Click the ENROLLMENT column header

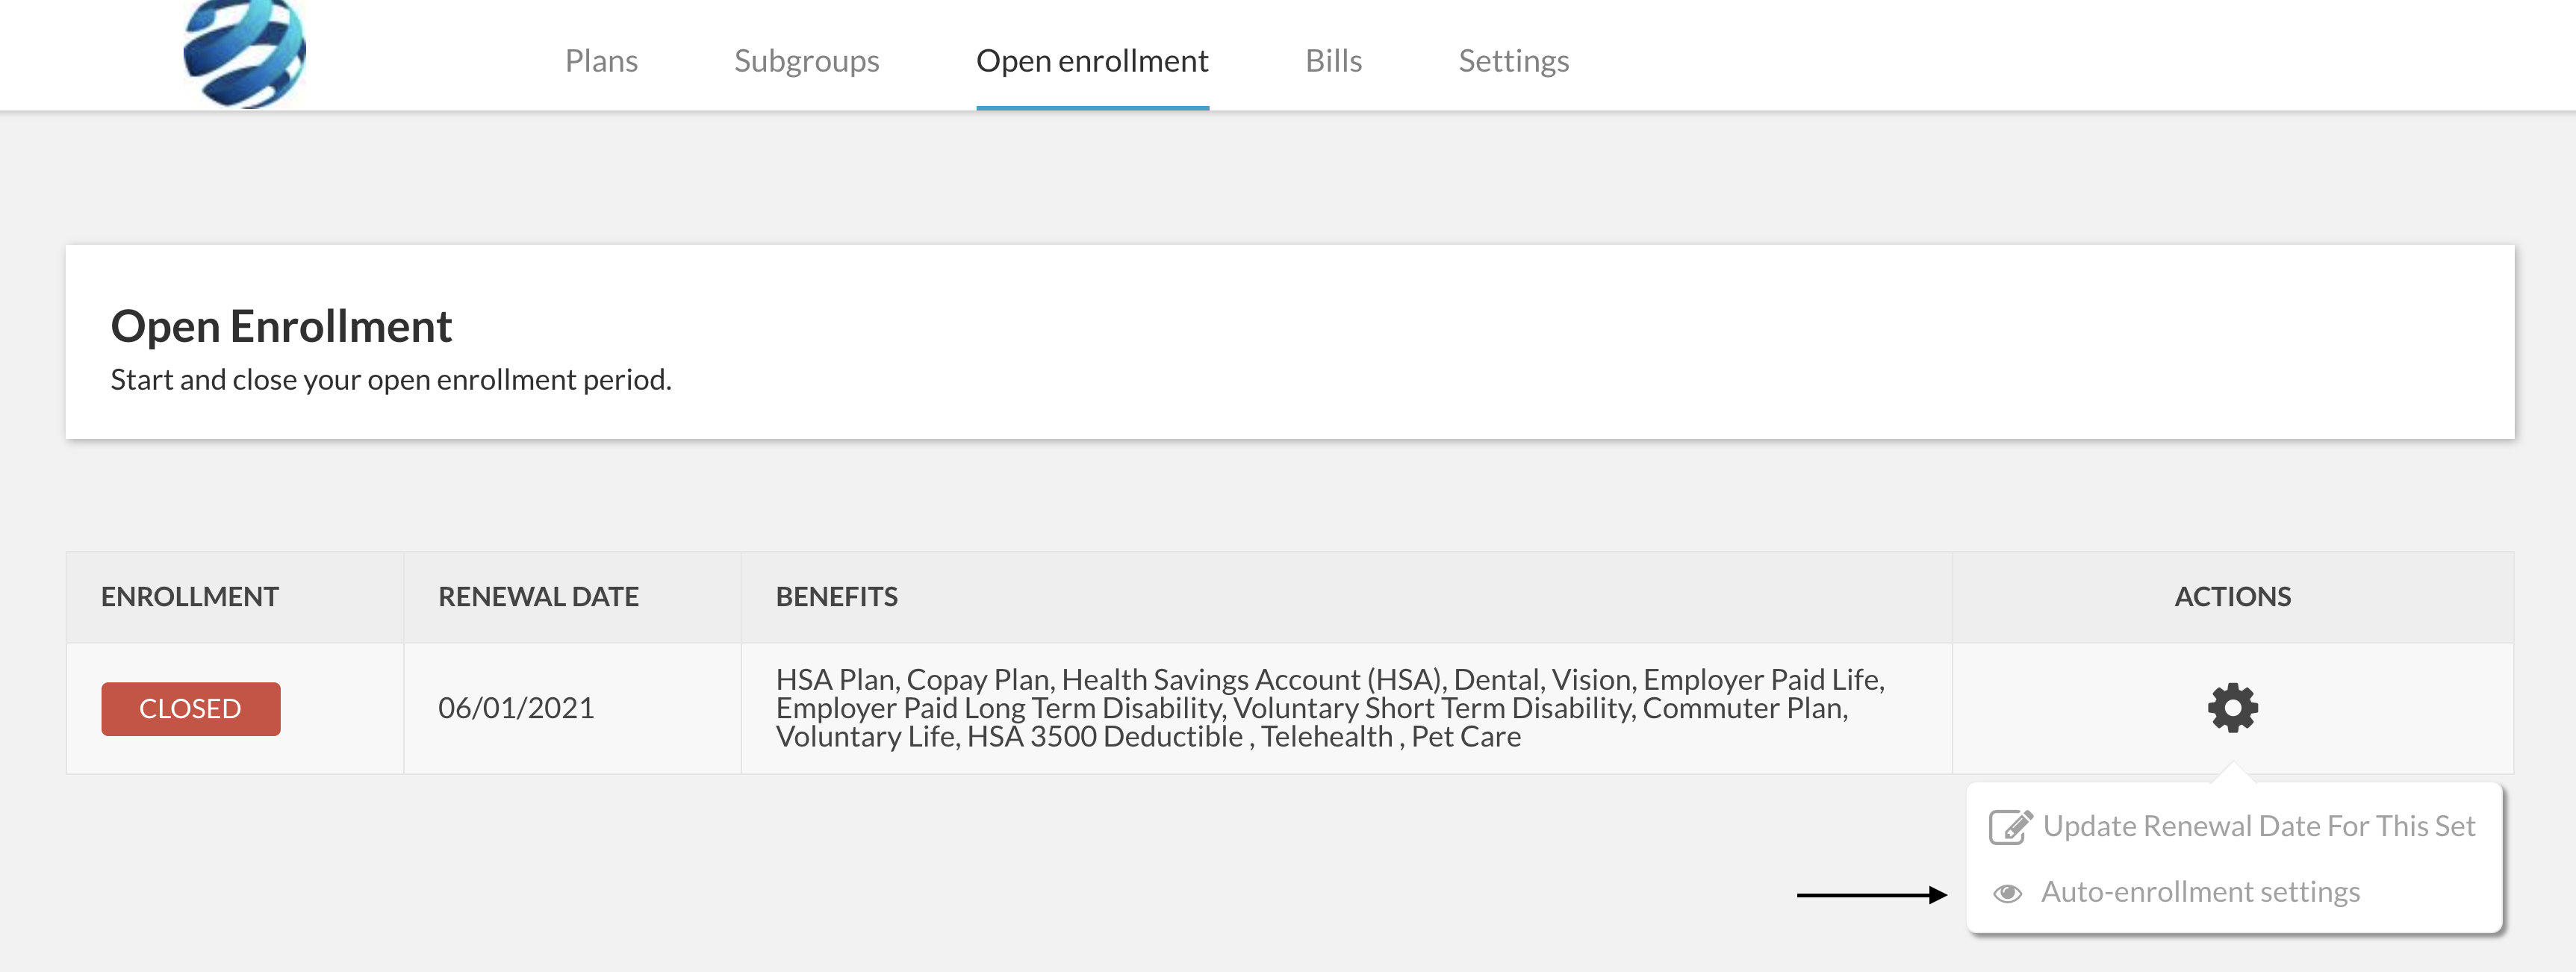pyautogui.click(x=190, y=597)
